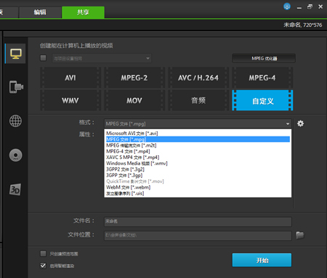This screenshot has width=327, height=278.
Task: Choose the WMV format tile
Action: click(70, 100)
